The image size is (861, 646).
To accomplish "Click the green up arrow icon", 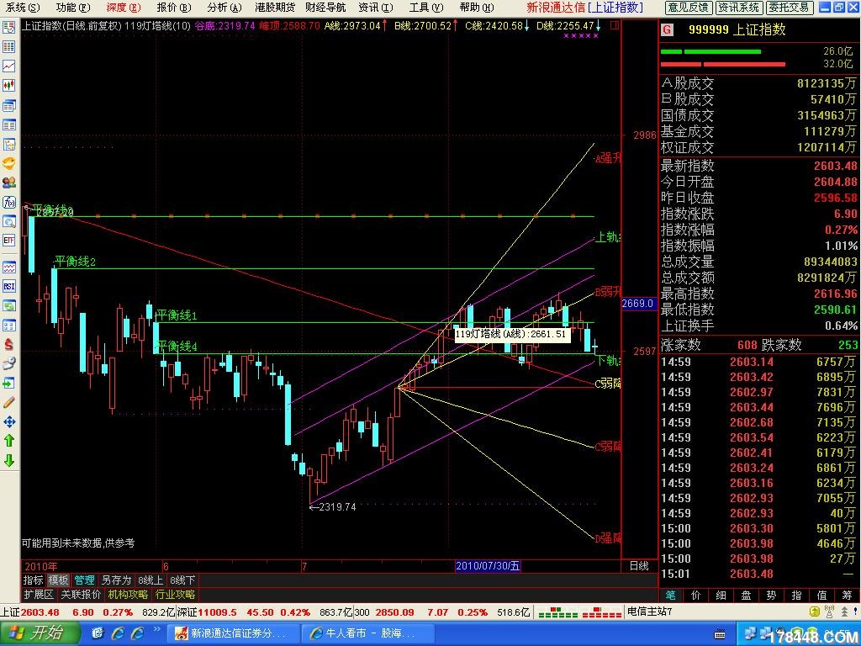I will click(8, 441).
